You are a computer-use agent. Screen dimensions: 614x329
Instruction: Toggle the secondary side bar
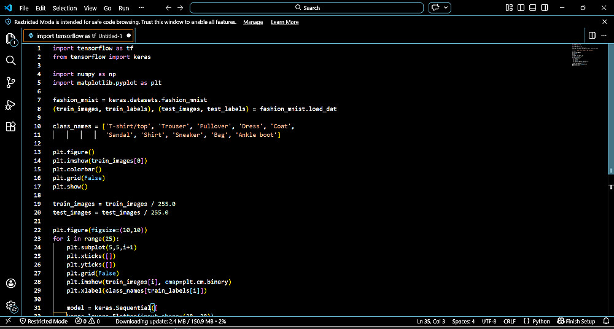coord(545,8)
